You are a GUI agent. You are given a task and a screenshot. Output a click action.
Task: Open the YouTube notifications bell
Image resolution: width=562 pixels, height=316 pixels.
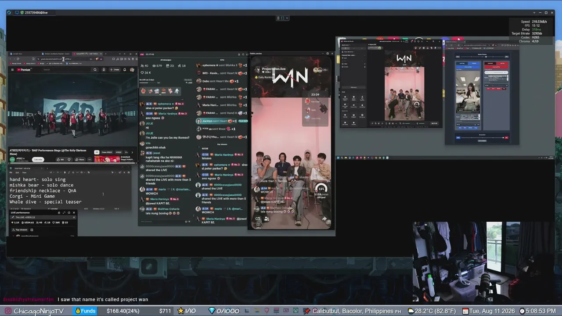125,69
